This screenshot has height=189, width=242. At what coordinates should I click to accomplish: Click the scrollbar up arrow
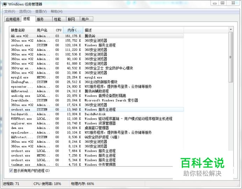(x=231, y=29)
